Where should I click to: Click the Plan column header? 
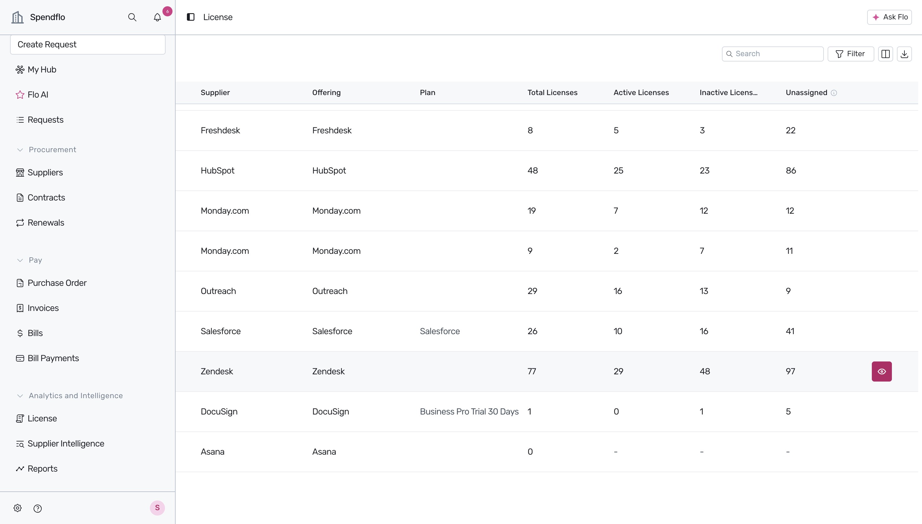[427, 93]
